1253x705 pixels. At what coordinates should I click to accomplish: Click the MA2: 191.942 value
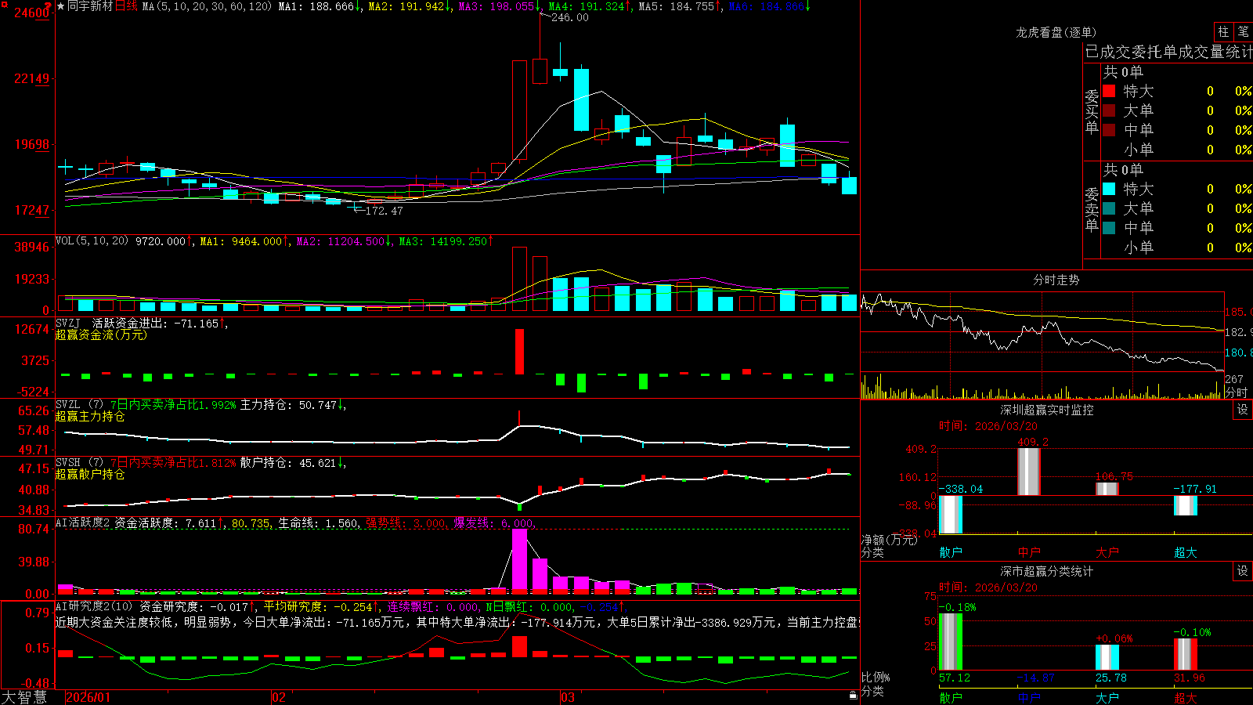tap(406, 6)
